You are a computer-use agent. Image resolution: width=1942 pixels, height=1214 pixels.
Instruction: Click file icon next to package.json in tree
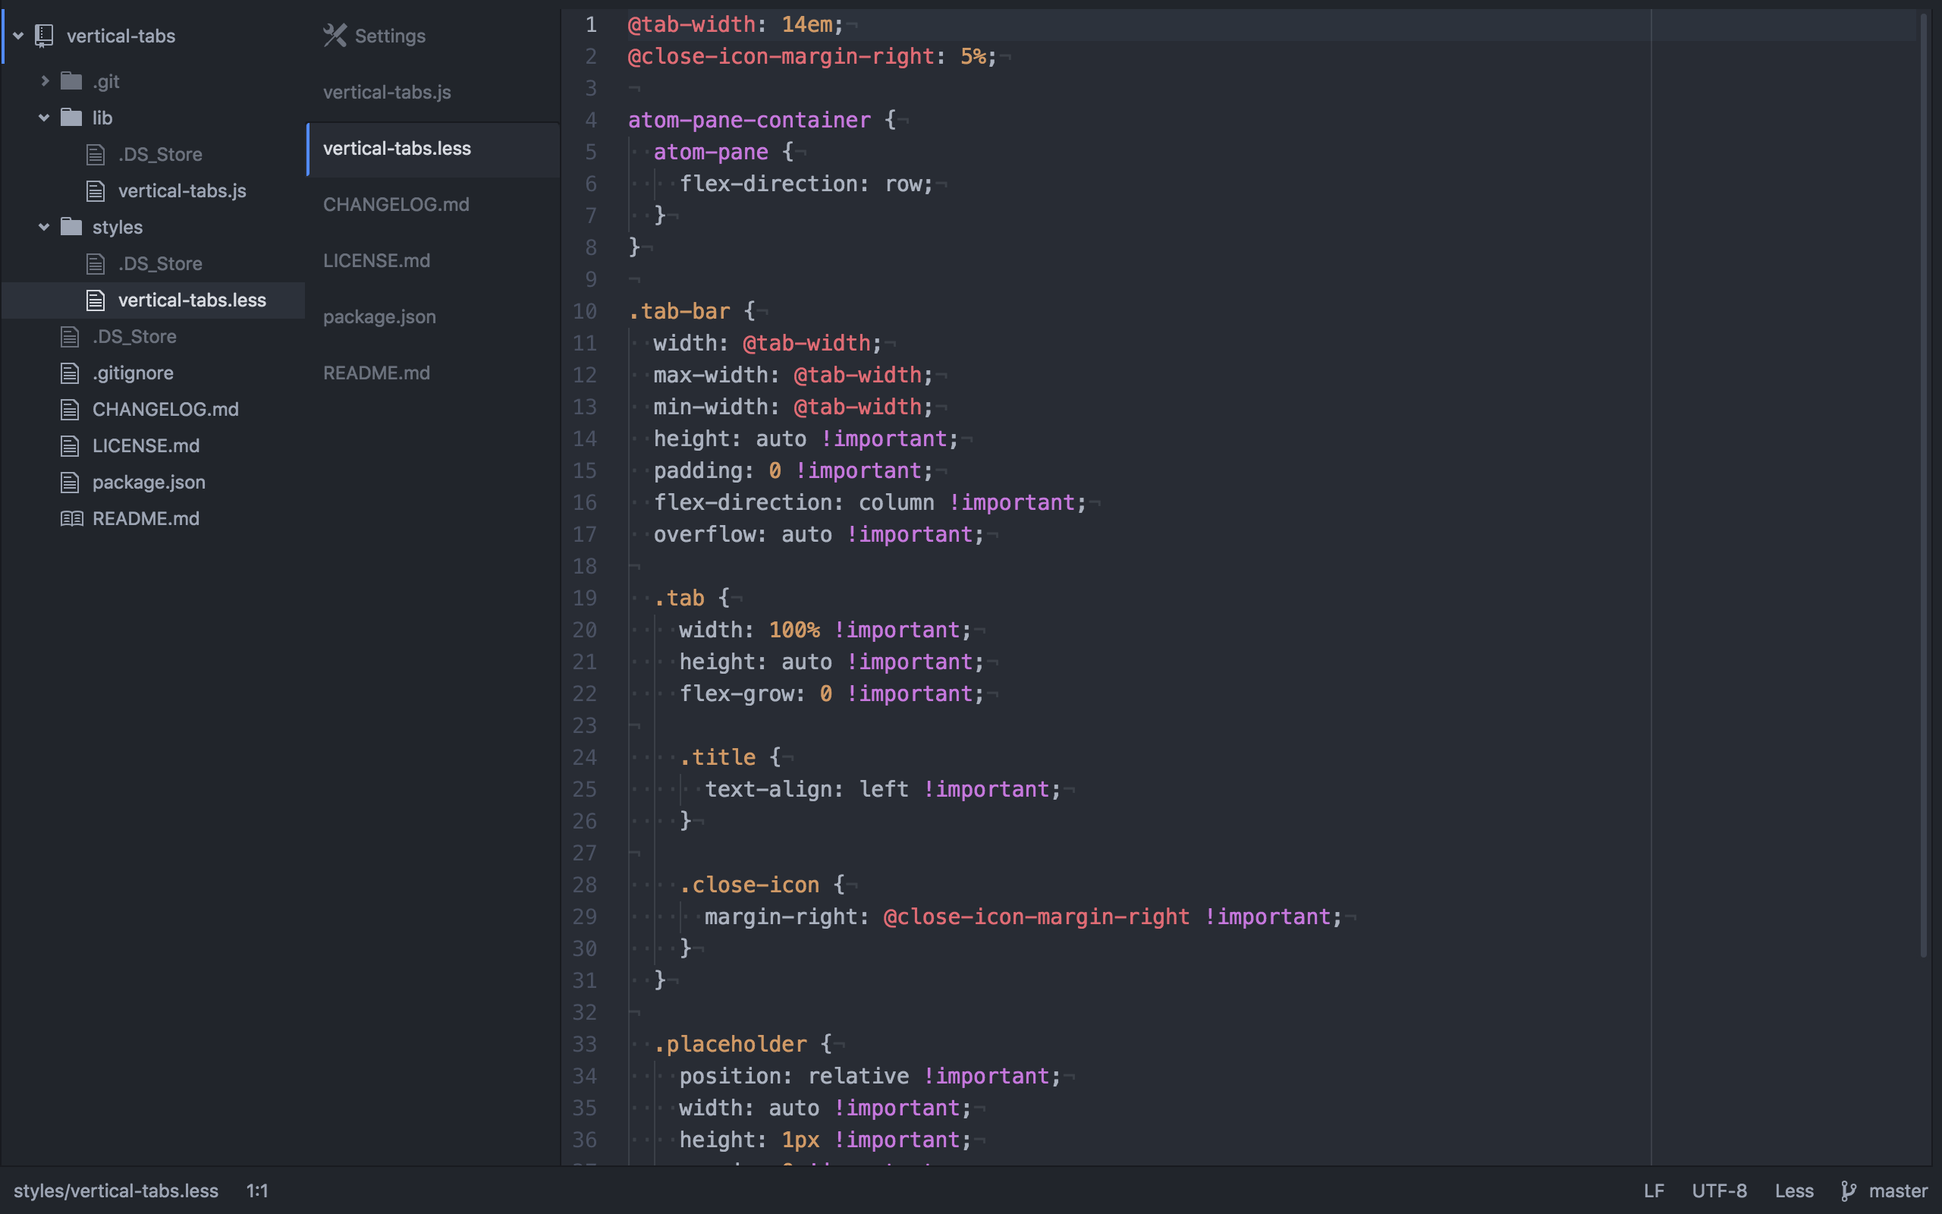(71, 483)
